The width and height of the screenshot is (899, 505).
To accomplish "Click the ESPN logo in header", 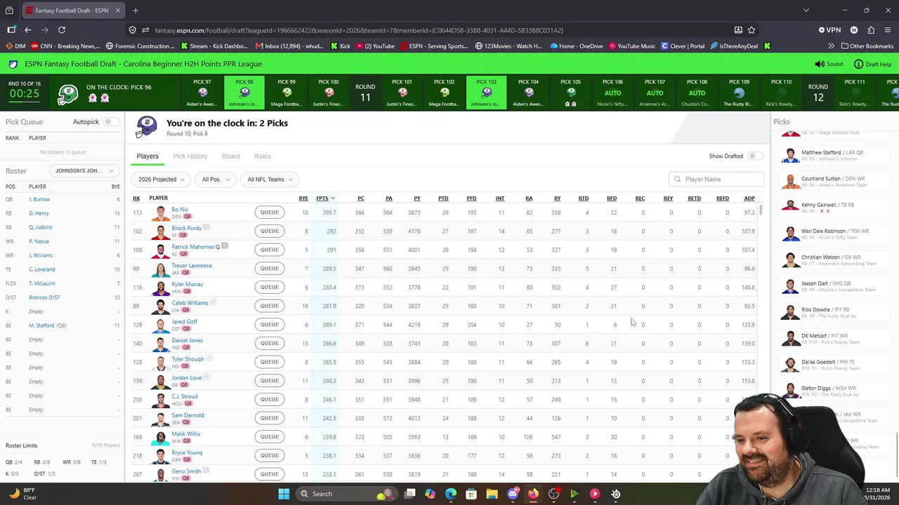I will tap(13, 64).
